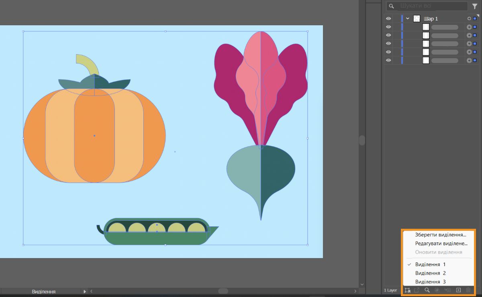Click thumbnail of Шар 1 layer
Viewport: 482px width, 297px height.
coord(417,18)
